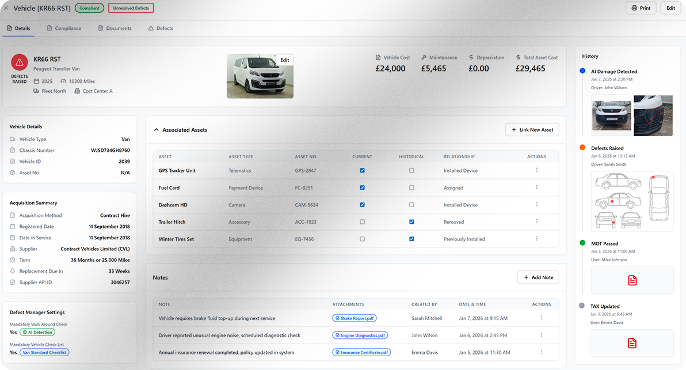The width and height of the screenshot is (686, 370).
Task: Click the red Defects Raised warning icon
Action: pos(20,62)
